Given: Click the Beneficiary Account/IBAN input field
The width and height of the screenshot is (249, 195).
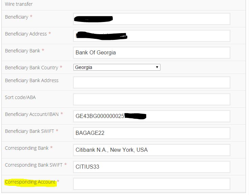Looking at the screenshot, I should (x=151, y=116).
